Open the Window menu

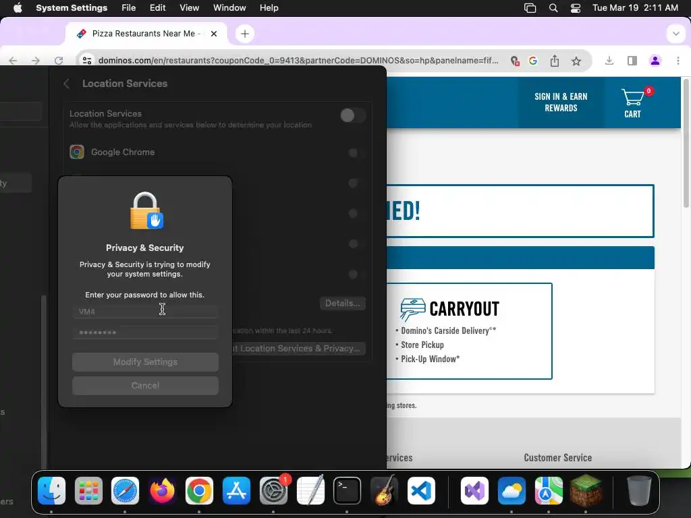tap(229, 8)
